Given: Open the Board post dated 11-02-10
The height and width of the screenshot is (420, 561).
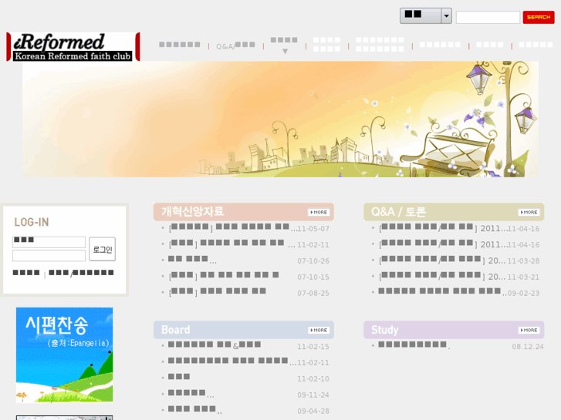Looking at the screenshot, I should (x=179, y=378).
